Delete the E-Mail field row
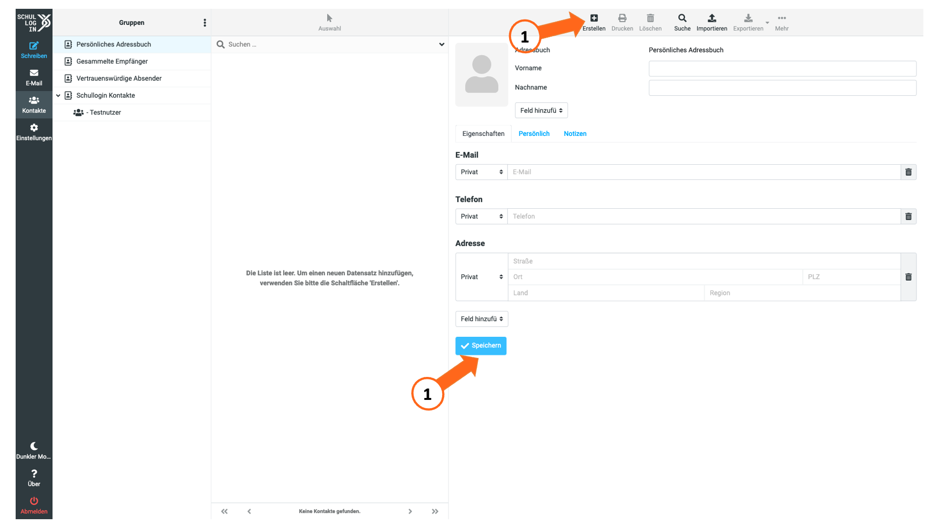Viewport: 939px width, 528px height. tap(908, 172)
